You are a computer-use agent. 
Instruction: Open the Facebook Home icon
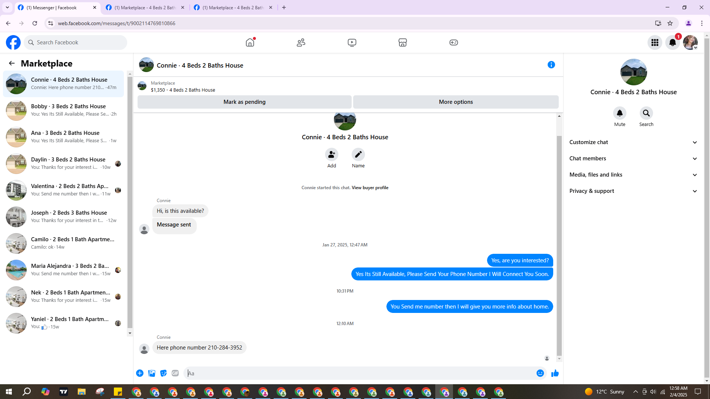click(250, 42)
